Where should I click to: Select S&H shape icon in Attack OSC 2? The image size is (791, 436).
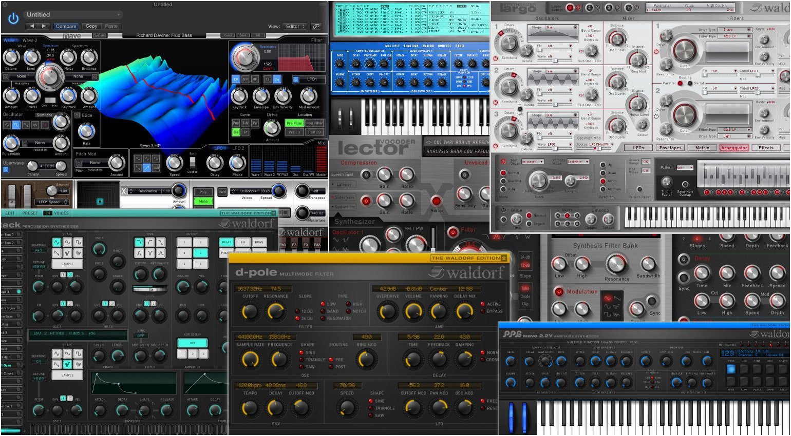pyautogui.click(x=67, y=364)
